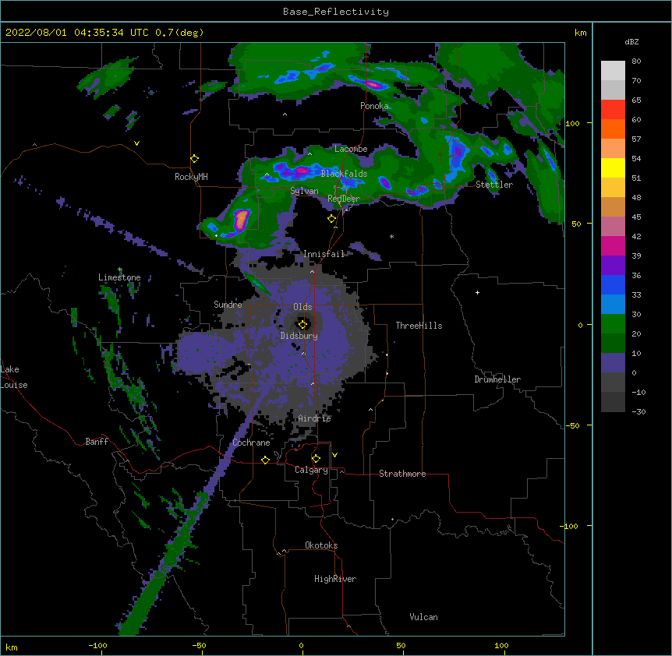This screenshot has height=656, width=672.
Task: Click the radar site marker between Olds and Didsbury
Action: point(302,324)
